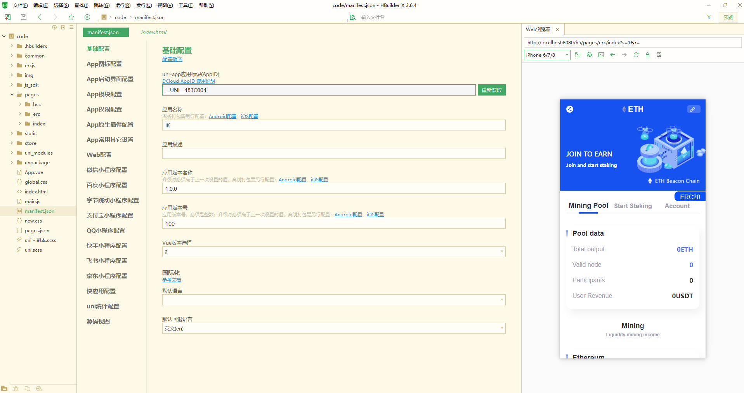The width and height of the screenshot is (744, 393).
Task: Expand the .hbuilderx folder
Action: point(12,46)
